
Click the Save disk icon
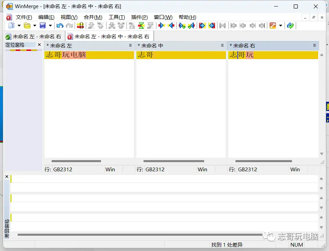pyautogui.click(x=43, y=25)
